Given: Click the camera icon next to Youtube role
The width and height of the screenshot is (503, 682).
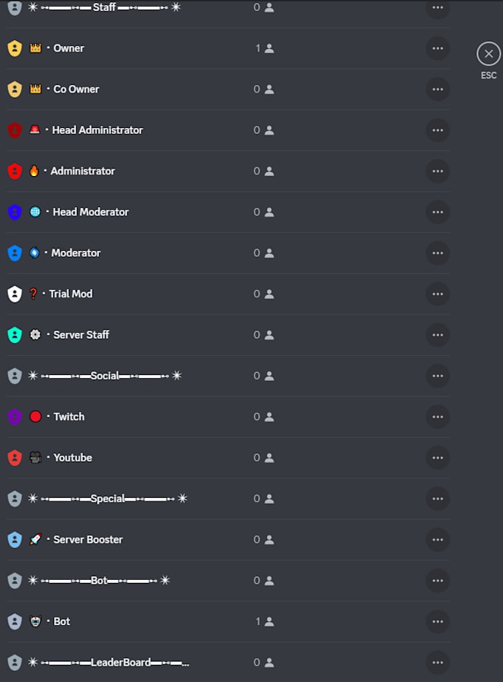Looking at the screenshot, I should click(x=35, y=457).
